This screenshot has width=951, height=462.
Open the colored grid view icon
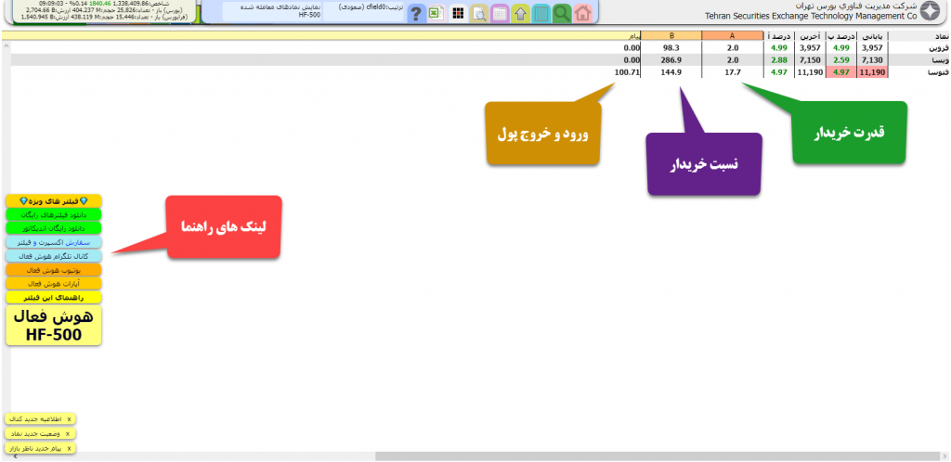pos(458,13)
